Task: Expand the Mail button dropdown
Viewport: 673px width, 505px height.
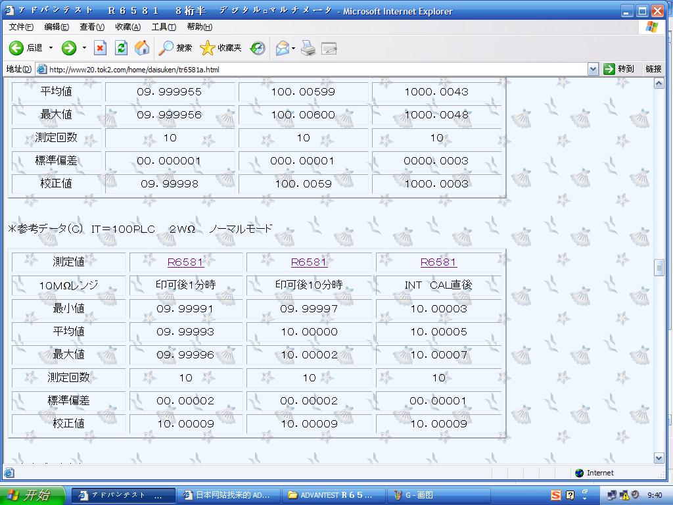Action: tap(294, 48)
